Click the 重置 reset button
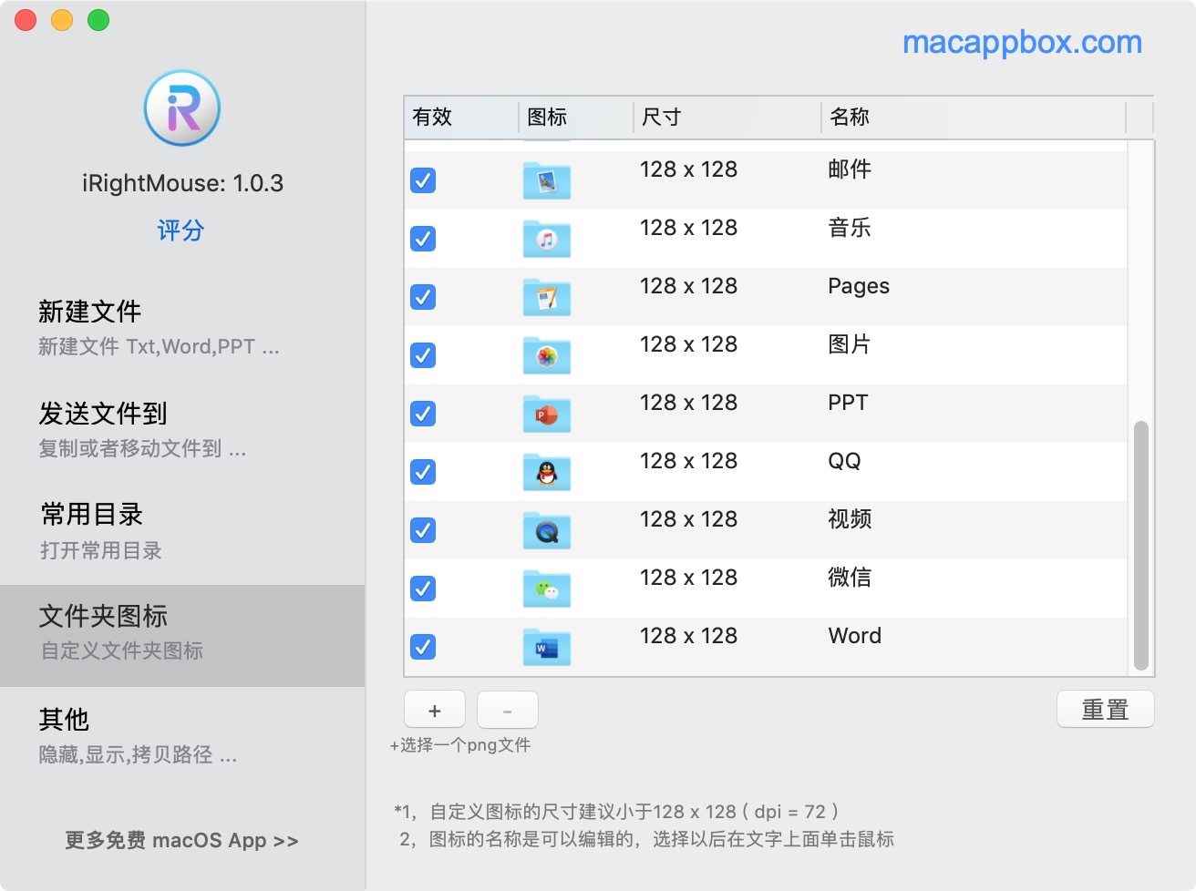Screen dimensions: 1196x891 pyautogui.click(x=1106, y=709)
